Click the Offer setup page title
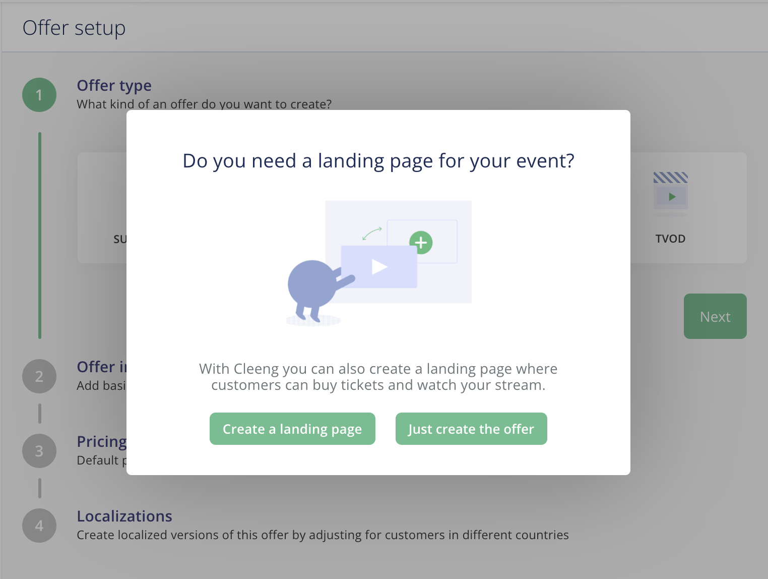Viewport: 768px width, 579px height. coord(74,28)
